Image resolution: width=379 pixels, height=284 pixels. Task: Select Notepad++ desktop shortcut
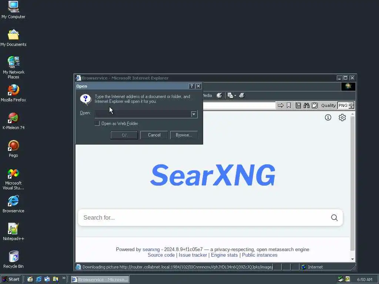13,232
